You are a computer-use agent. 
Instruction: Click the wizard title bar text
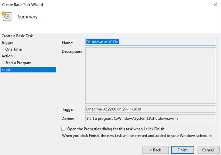pos(22,5)
